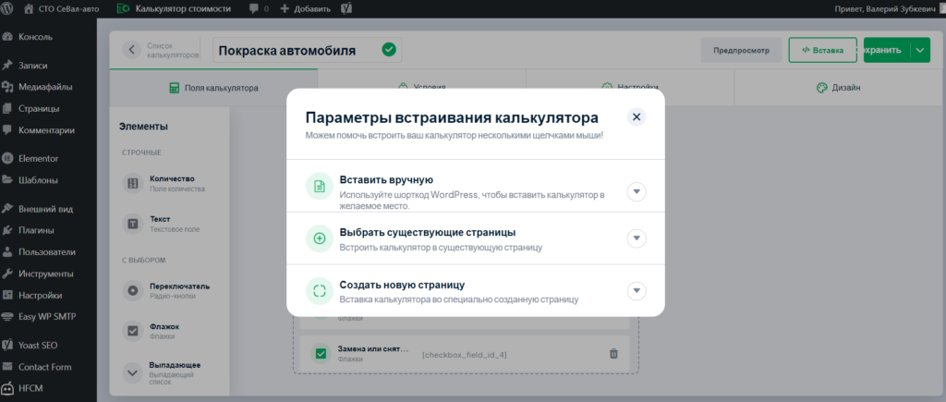Click the plus icon for existing pages
The height and width of the screenshot is (402, 946).
[x=320, y=238]
